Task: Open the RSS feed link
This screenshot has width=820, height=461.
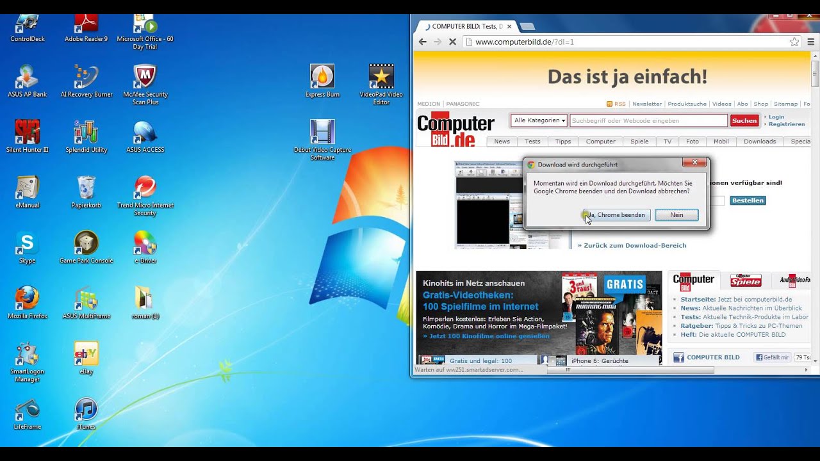Action: coord(616,104)
